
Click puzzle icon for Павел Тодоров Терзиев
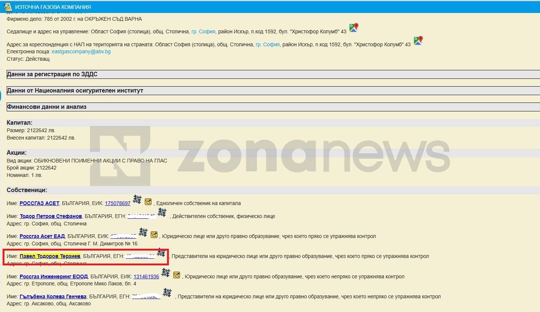tap(161, 253)
